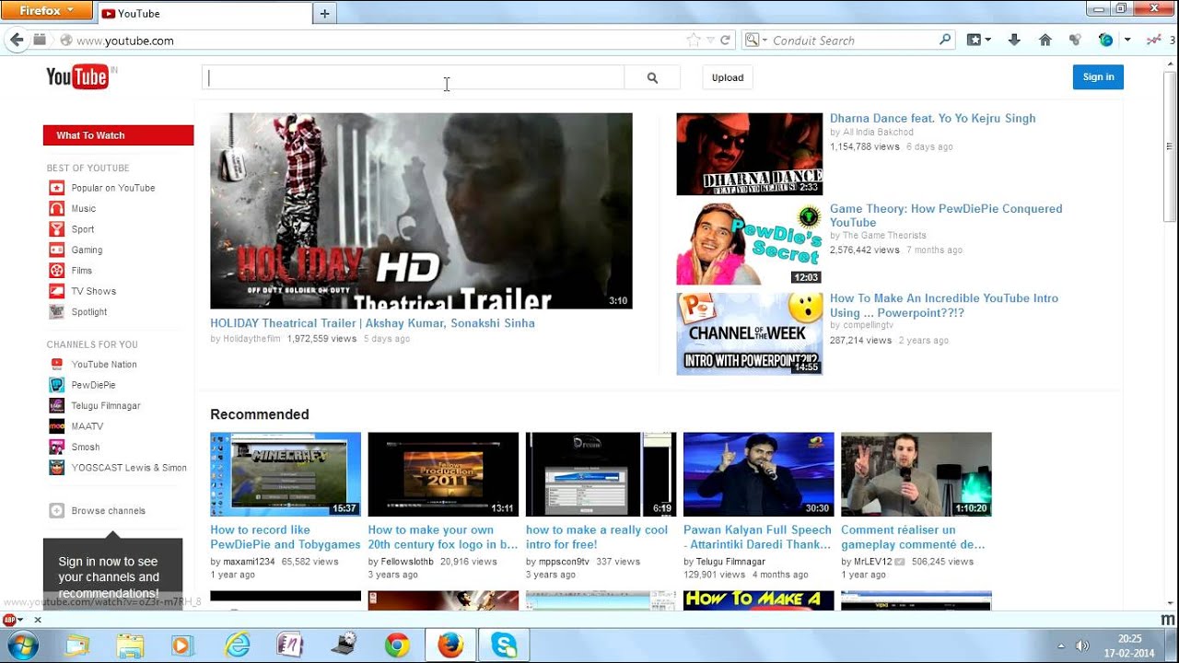This screenshot has height=663, width=1179.
Task: Go back with Firefox back arrow
Action: coord(16,40)
